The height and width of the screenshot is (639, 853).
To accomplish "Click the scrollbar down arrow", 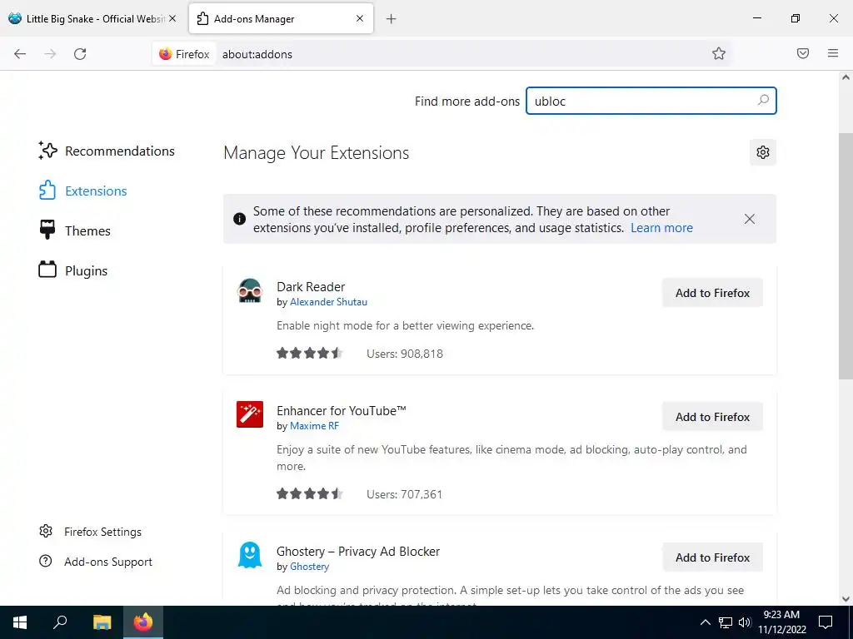I will (x=846, y=599).
